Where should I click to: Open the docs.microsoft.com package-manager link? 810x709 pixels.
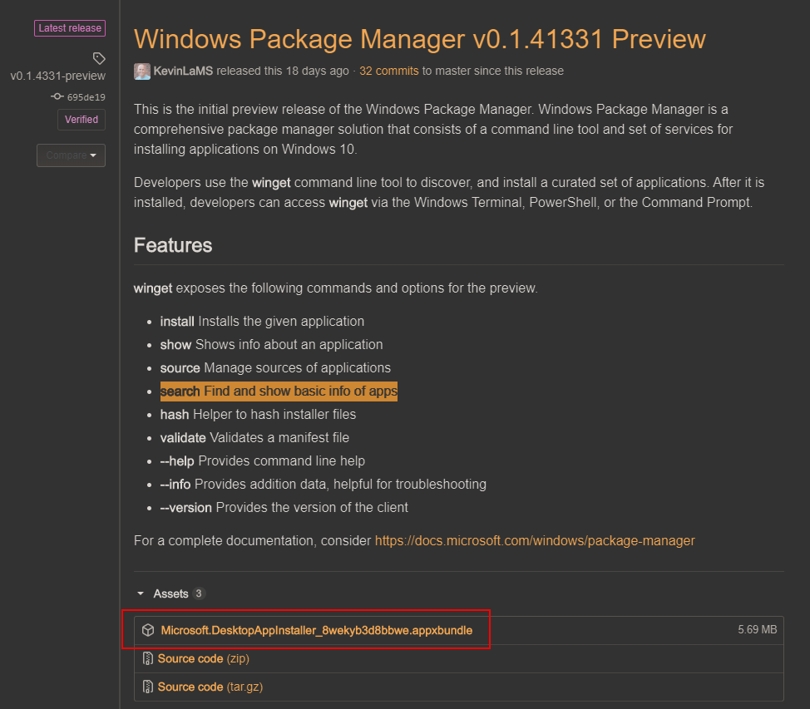click(x=535, y=540)
